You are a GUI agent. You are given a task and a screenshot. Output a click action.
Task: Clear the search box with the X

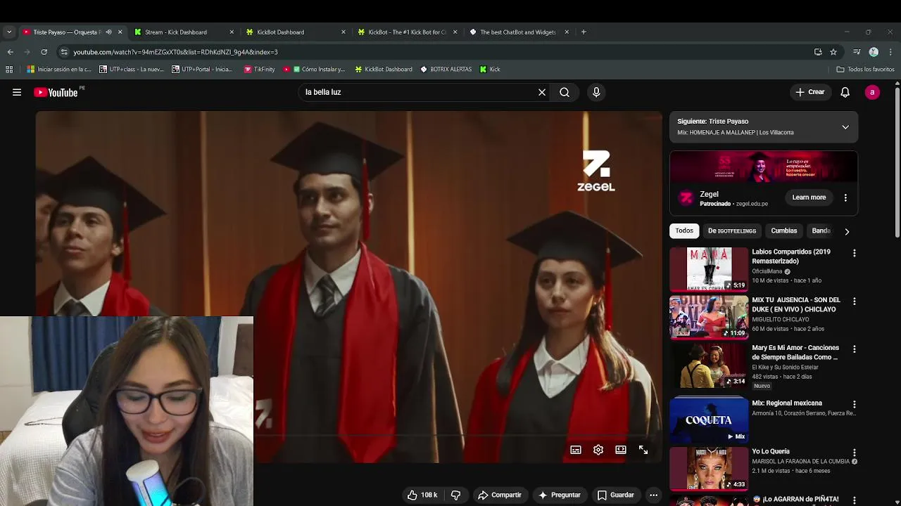pyautogui.click(x=542, y=92)
